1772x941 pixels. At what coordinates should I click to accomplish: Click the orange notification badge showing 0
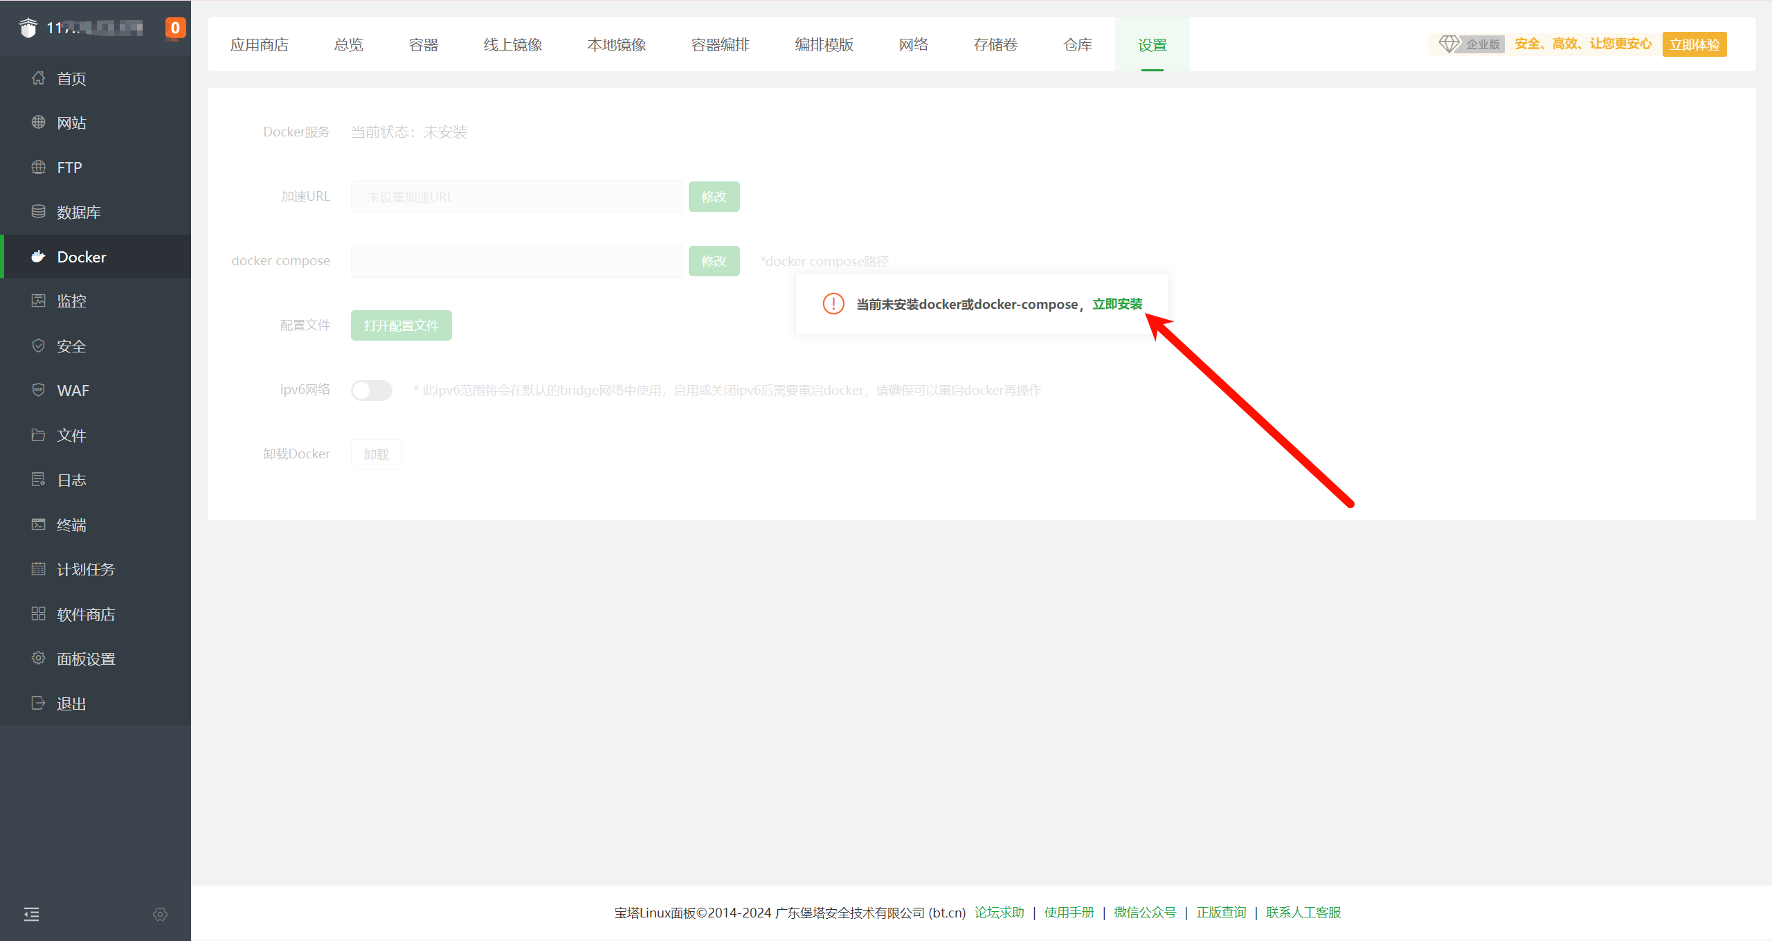pyautogui.click(x=175, y=28)
